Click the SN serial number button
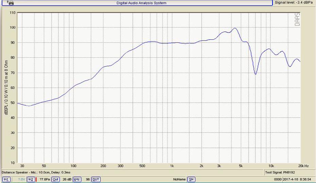 191,179
